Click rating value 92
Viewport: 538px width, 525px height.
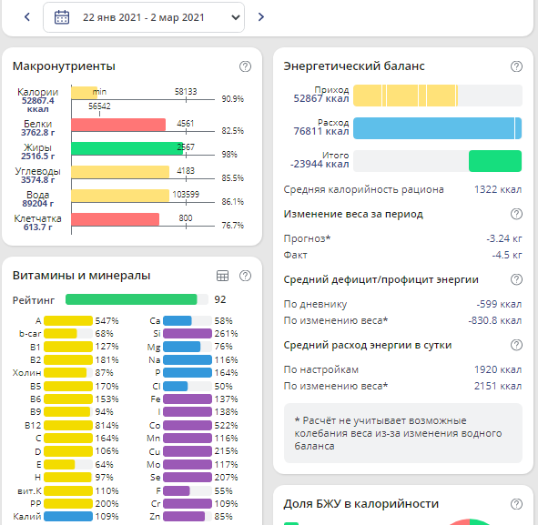coord(220,299)
